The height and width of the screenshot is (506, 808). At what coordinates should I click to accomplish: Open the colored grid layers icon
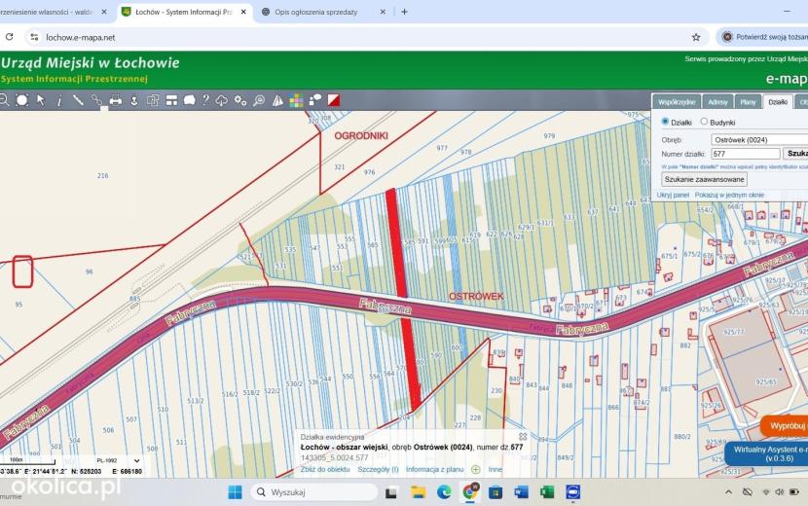tap(296, 100)
